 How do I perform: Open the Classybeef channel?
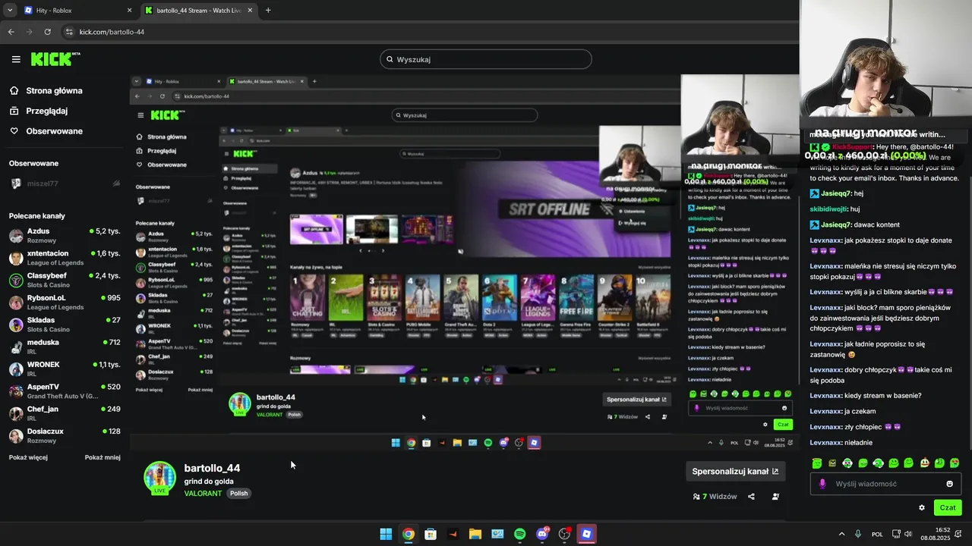coord(65,280)
